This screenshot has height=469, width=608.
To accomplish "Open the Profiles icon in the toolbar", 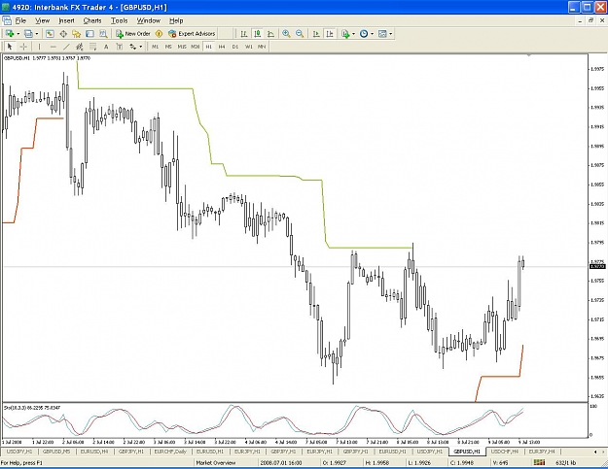I will click(x=28, y=34).
